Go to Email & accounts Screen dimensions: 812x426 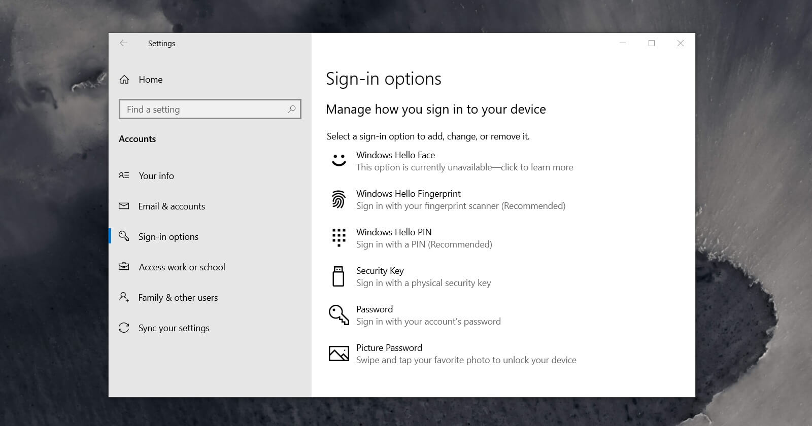[x=172, y=206]
